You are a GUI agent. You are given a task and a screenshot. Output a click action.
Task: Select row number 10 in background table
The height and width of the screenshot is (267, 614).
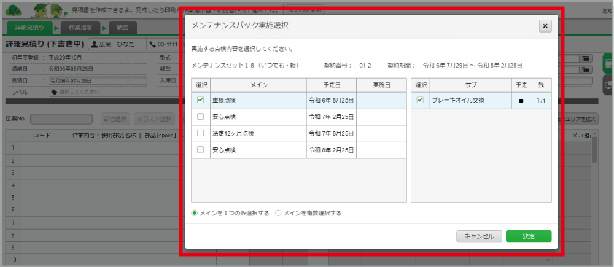(x=14, y=260)
